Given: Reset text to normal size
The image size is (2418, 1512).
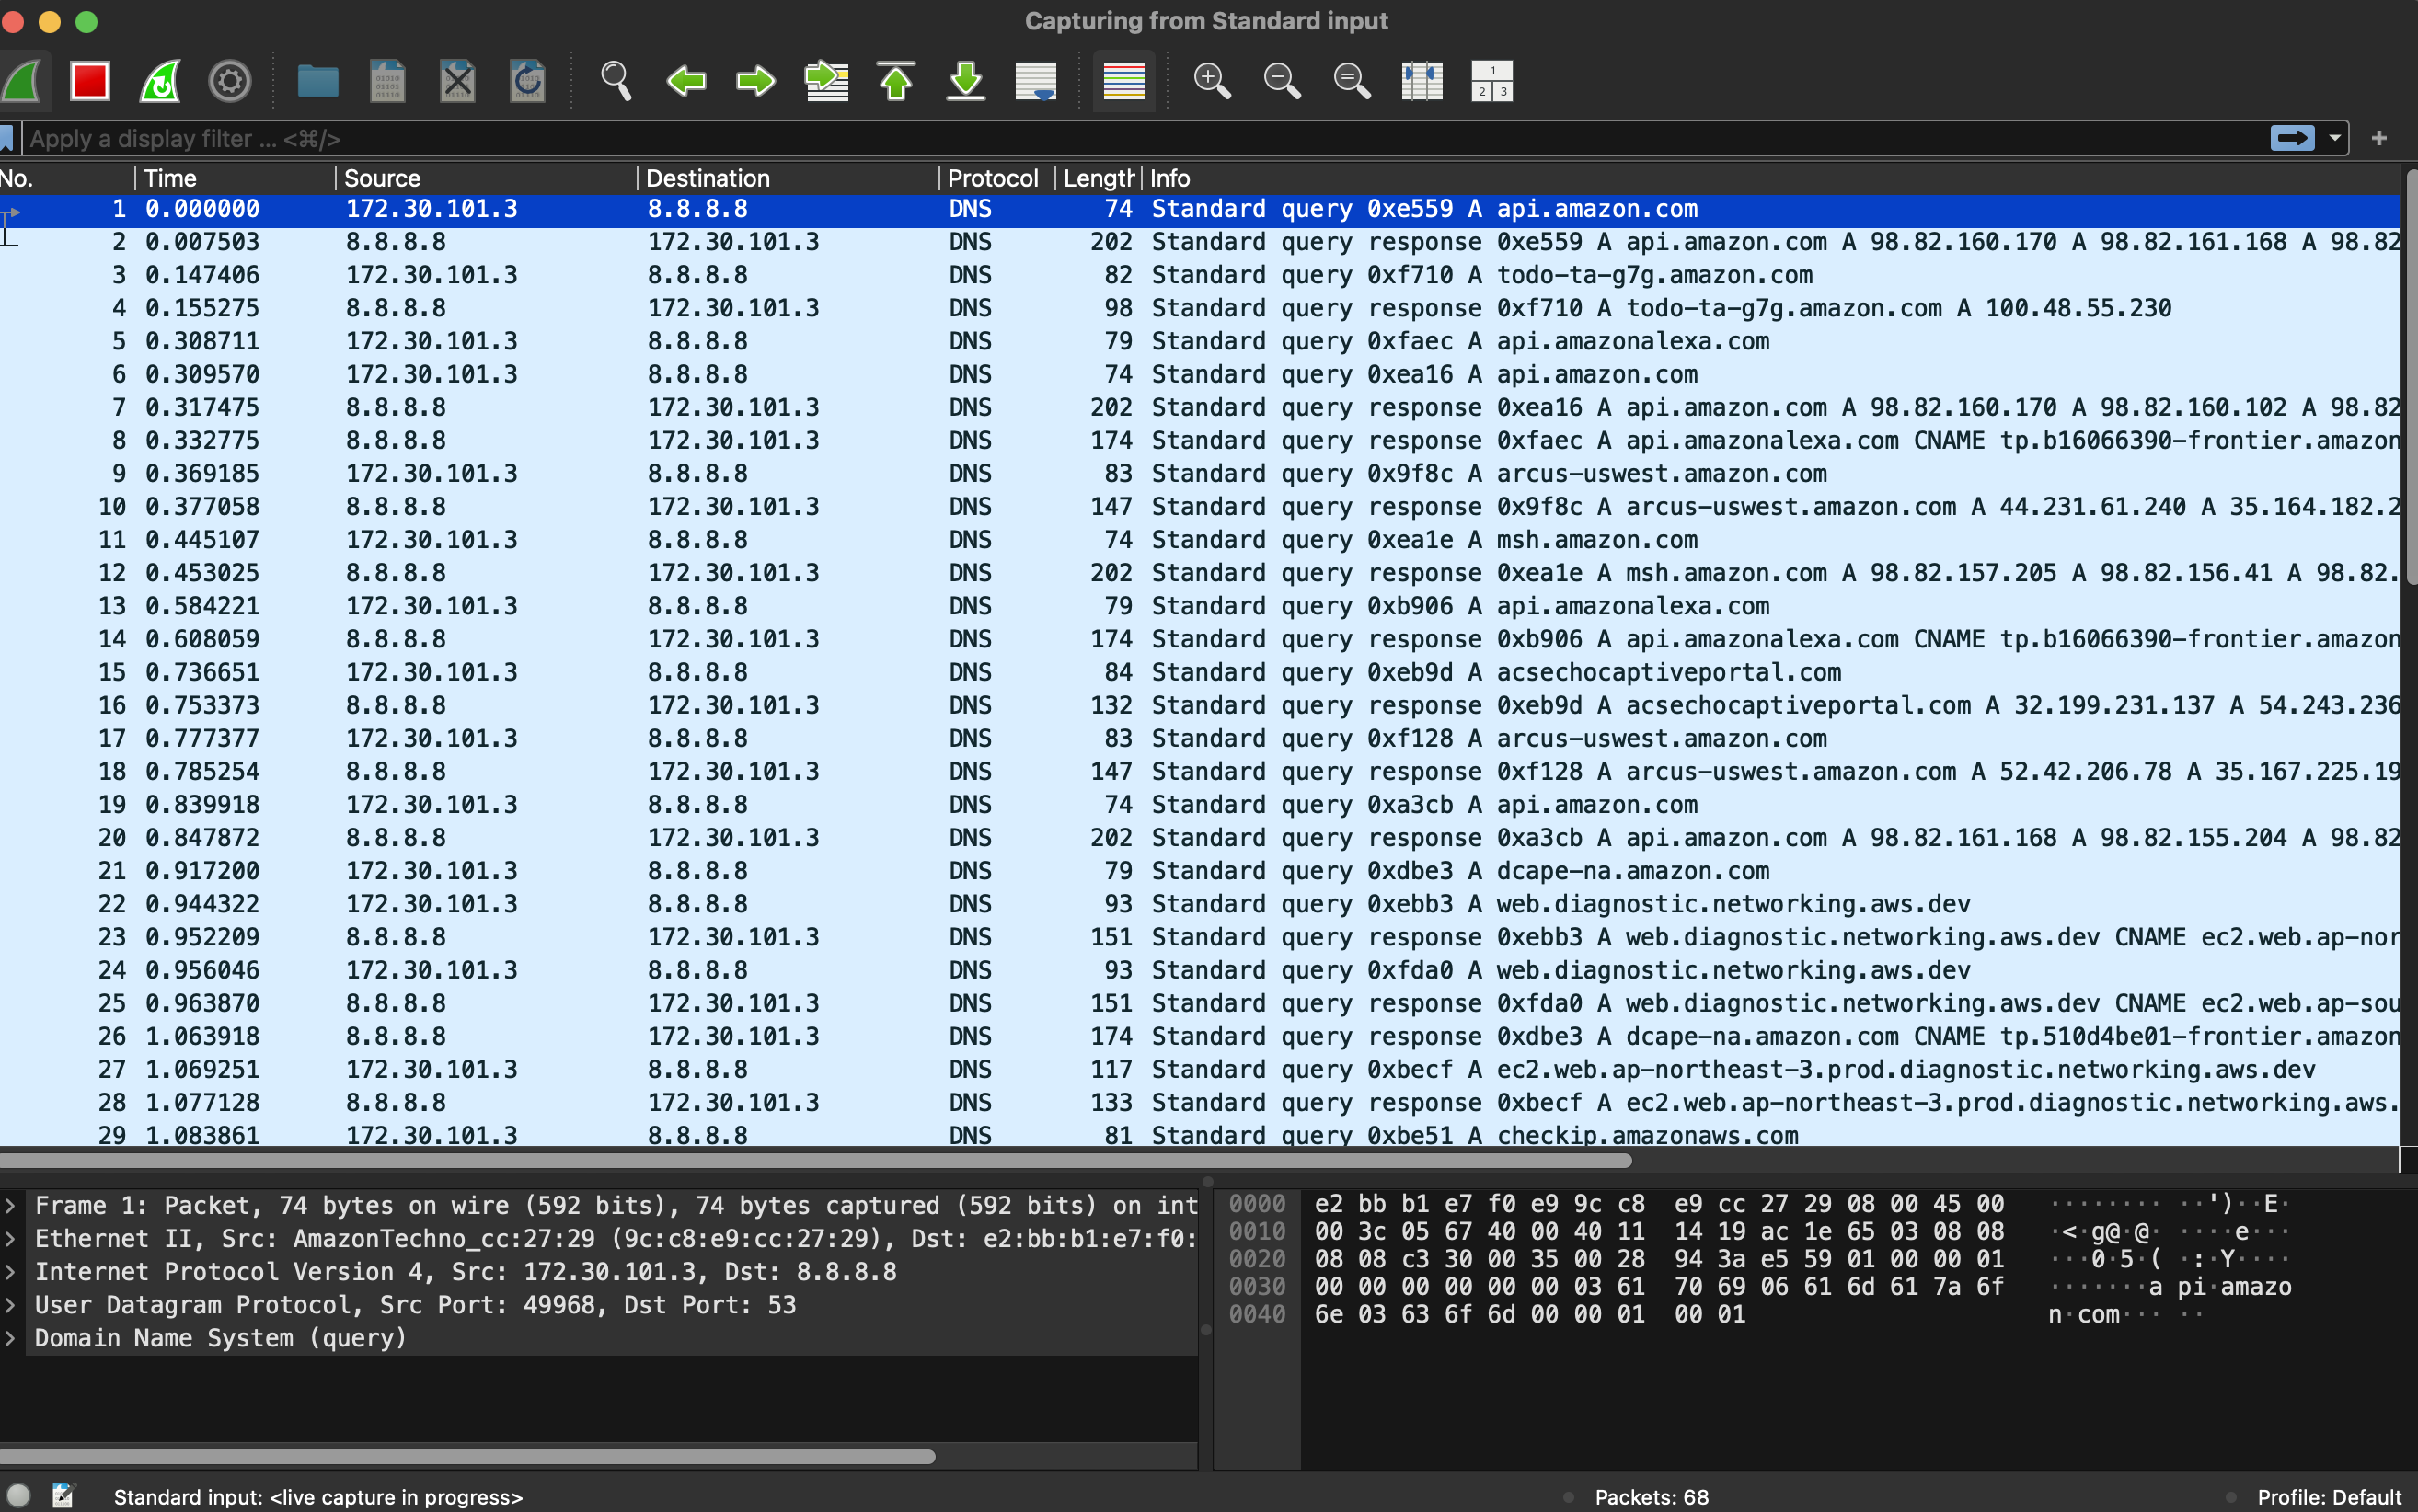Looking at the screenshot, I should (1353, 81).
